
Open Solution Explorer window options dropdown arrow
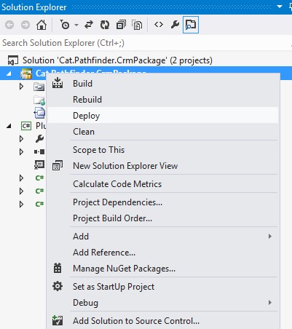coord(280,7)
